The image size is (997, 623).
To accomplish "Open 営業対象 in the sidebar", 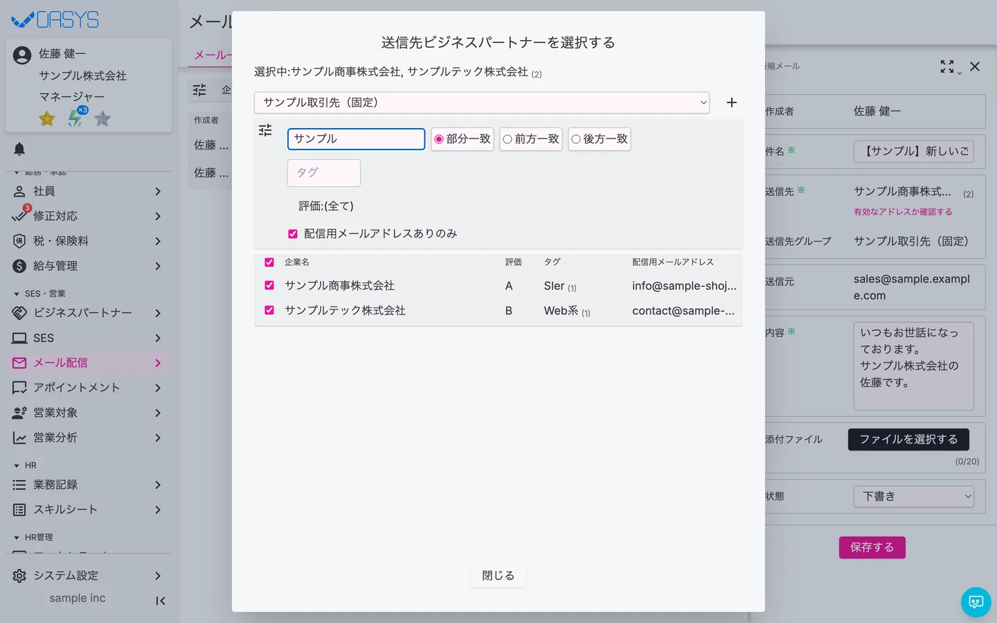I will pyautogui.click(x=89, y=413).
